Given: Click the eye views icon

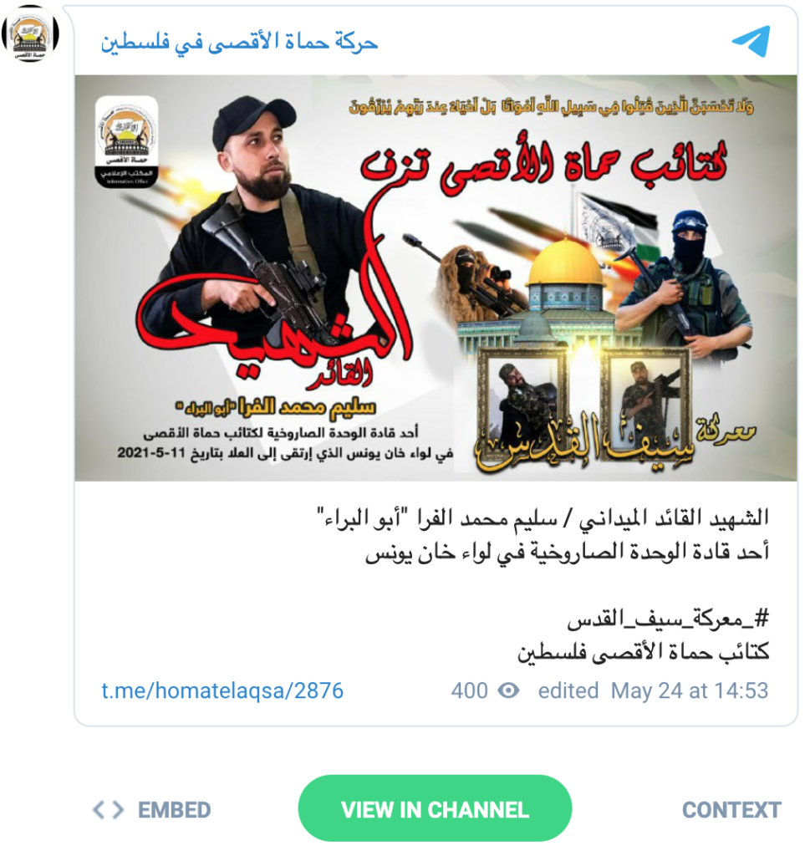Looking at the screenshot, I should [x=508, y=690].
